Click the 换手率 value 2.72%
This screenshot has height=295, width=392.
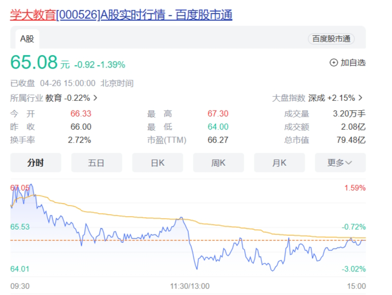pyautogui.click(x=79, y=140)
